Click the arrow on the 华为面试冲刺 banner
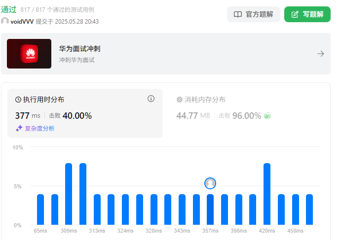The image size is (341, 240). (321, 54)
